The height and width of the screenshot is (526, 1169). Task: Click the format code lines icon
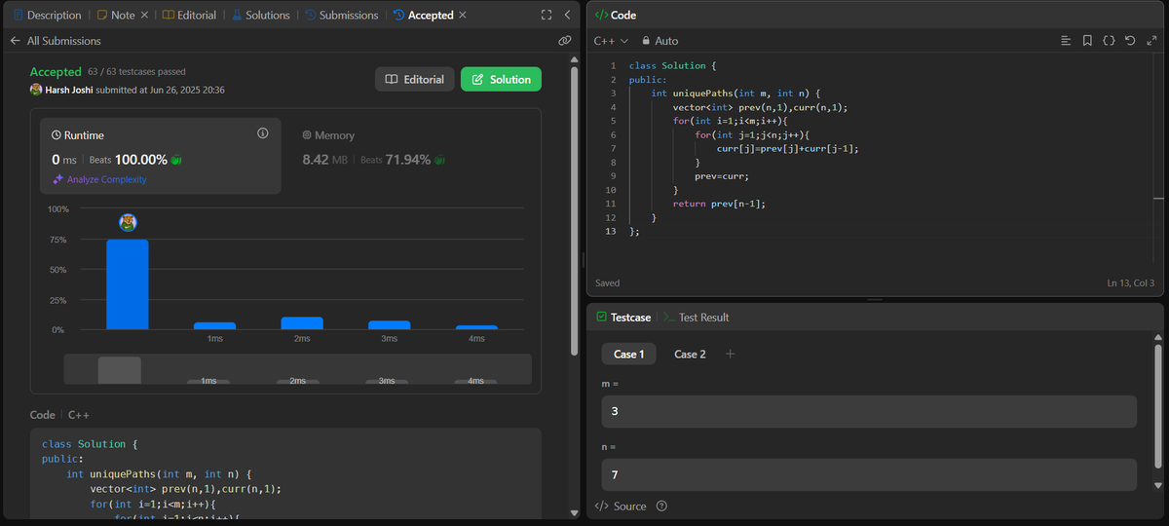coord(1066,41)
